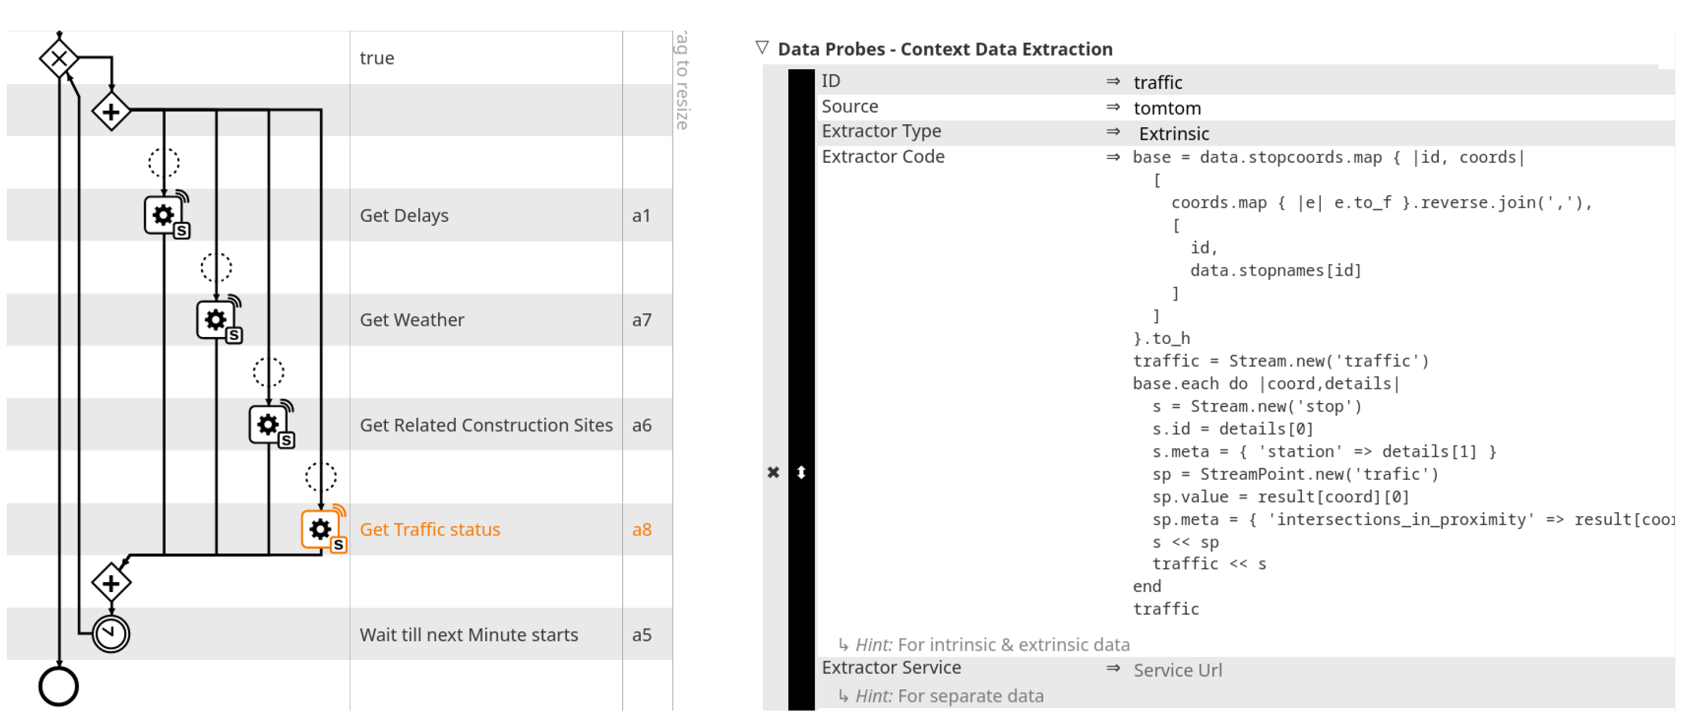Select the orange Get Traffic status icon

pyautogui.click(x=320, y=529)
